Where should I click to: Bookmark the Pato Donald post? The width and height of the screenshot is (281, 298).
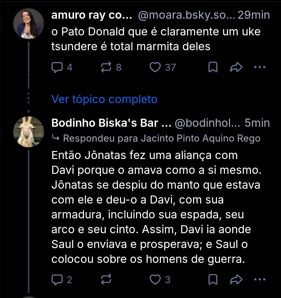213,68
